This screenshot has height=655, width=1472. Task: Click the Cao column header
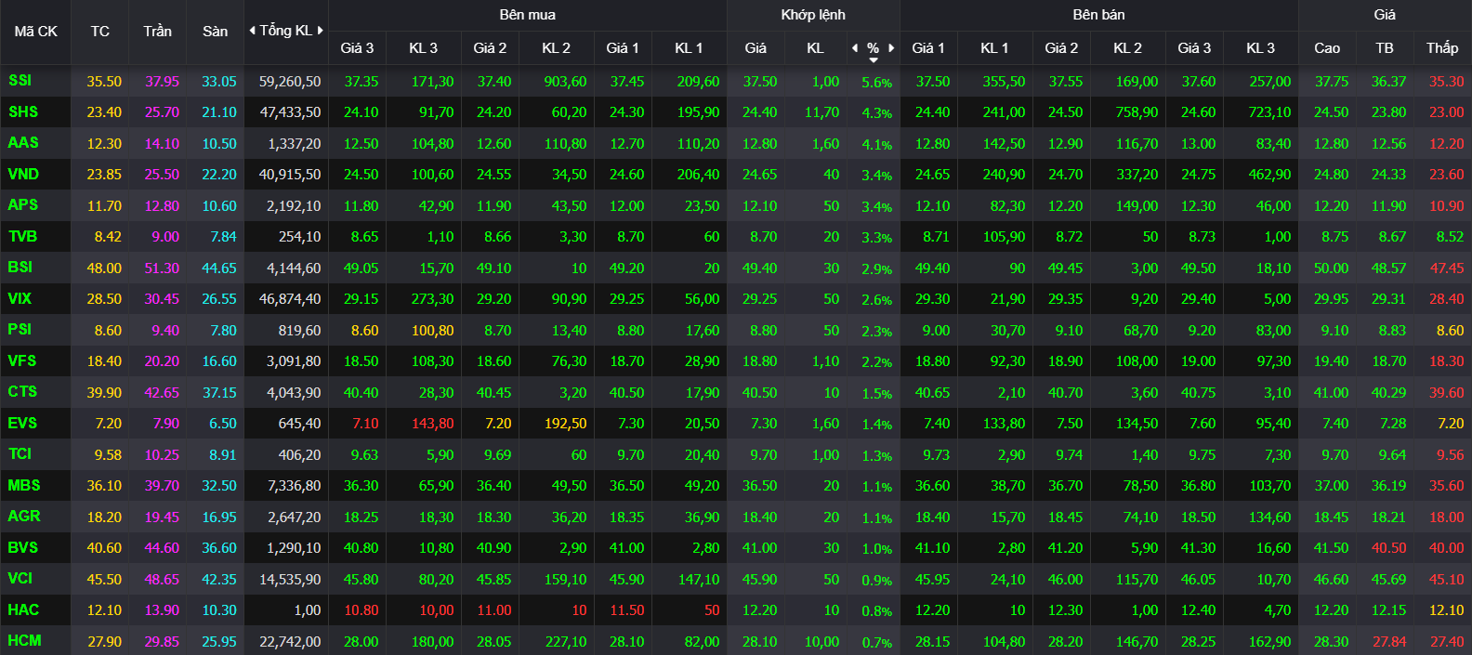click(1327, 48)
